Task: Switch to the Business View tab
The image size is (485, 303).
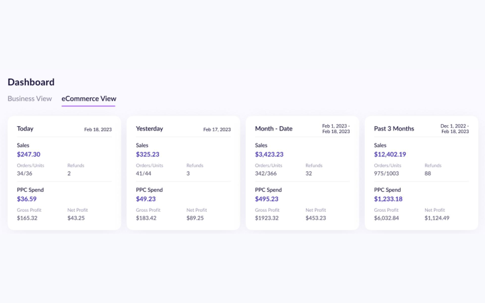Action: pos(30,98)
